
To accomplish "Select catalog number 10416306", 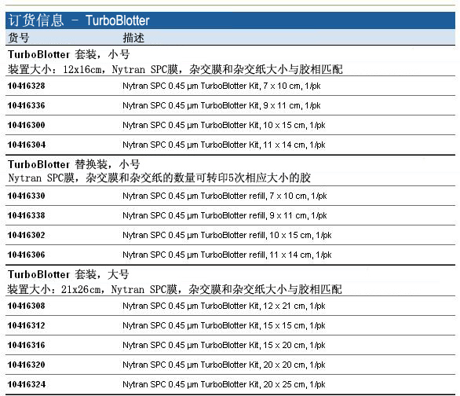I will click(x=26, y=255).
